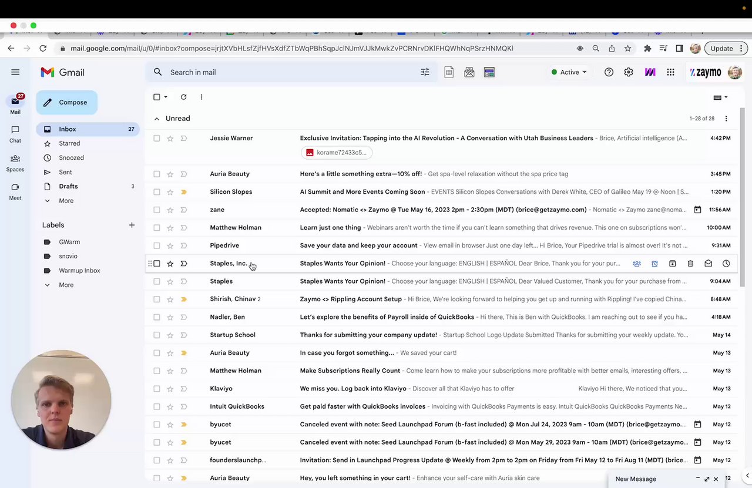Open the three-dot More menu beside refresh
The image size is (752, 488).
pos(201,97)
